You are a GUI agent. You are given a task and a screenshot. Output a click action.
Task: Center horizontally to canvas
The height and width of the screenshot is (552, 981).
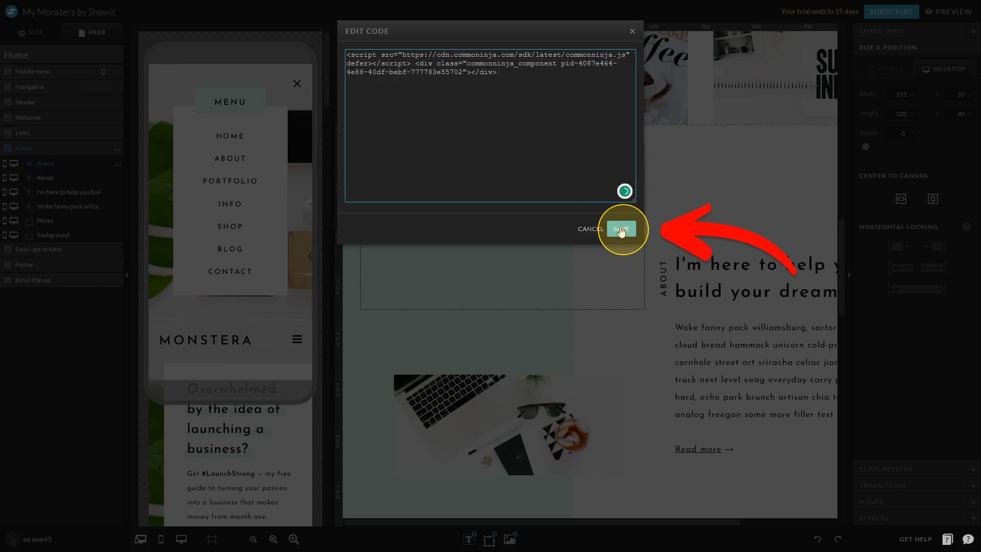click(901, 199)
